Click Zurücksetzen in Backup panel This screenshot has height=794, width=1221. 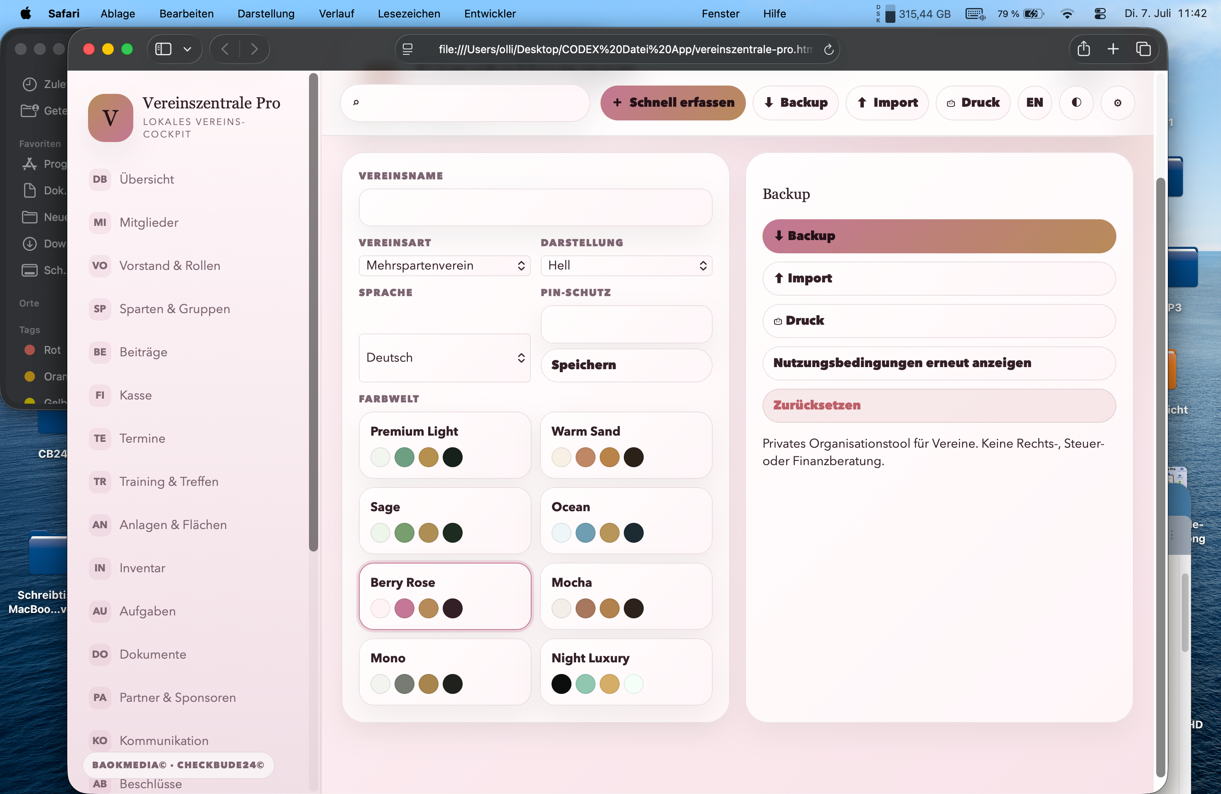click(x=939, y=405)
